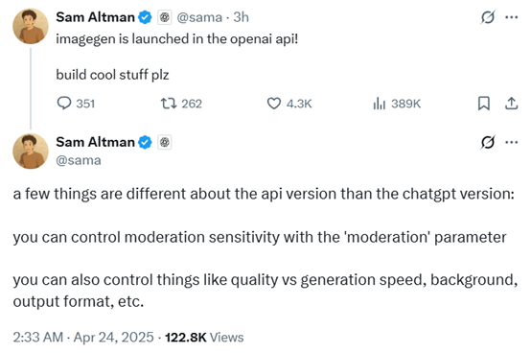Bookmark the first tweet
This screenshot has width=531, height=353.
point(484,104)
